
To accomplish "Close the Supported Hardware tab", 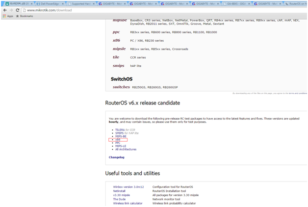I will [94, 4].
